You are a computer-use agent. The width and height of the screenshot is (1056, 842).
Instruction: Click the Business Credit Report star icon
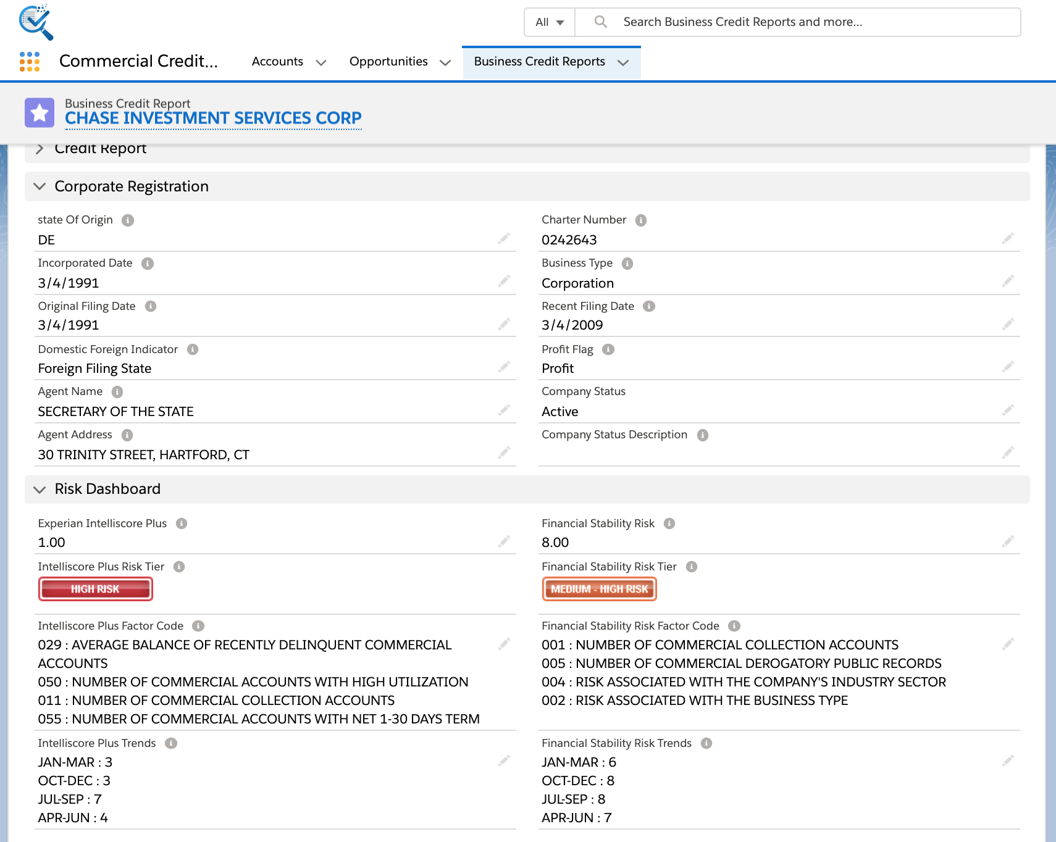(40, 112)
